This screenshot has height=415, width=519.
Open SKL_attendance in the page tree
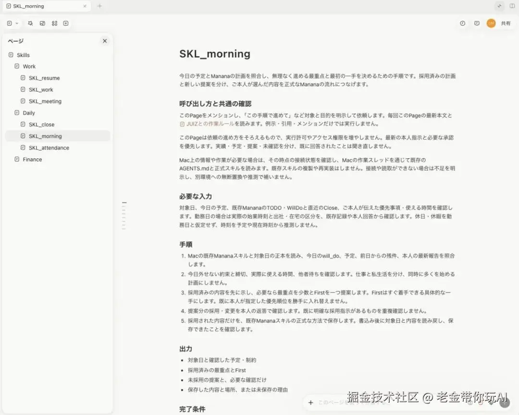click(x=49, y=148)
